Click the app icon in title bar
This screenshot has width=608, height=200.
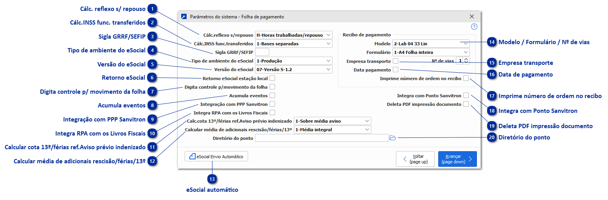pos(184,17)
